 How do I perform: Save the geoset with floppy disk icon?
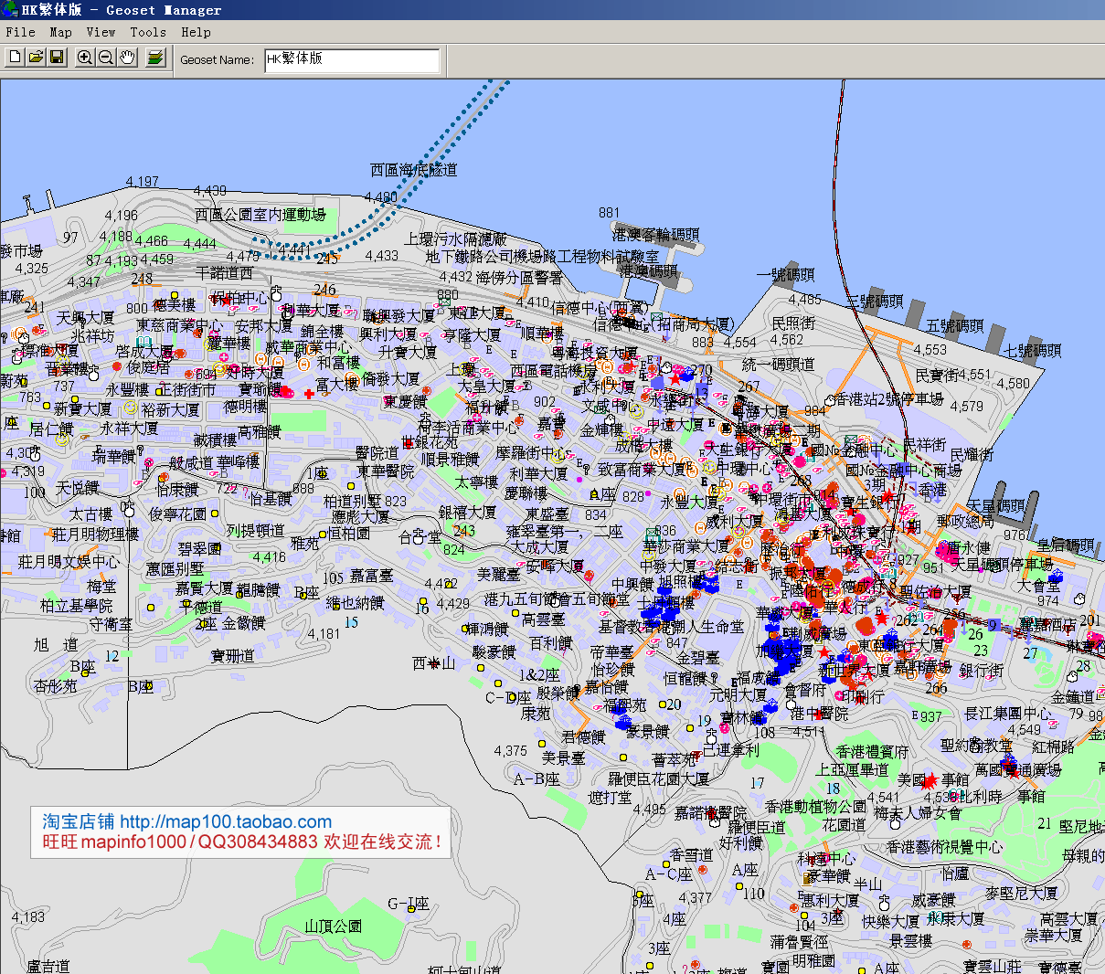coord(57,58)
